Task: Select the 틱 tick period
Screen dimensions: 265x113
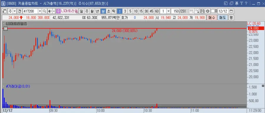Action: tap(114, 11)
